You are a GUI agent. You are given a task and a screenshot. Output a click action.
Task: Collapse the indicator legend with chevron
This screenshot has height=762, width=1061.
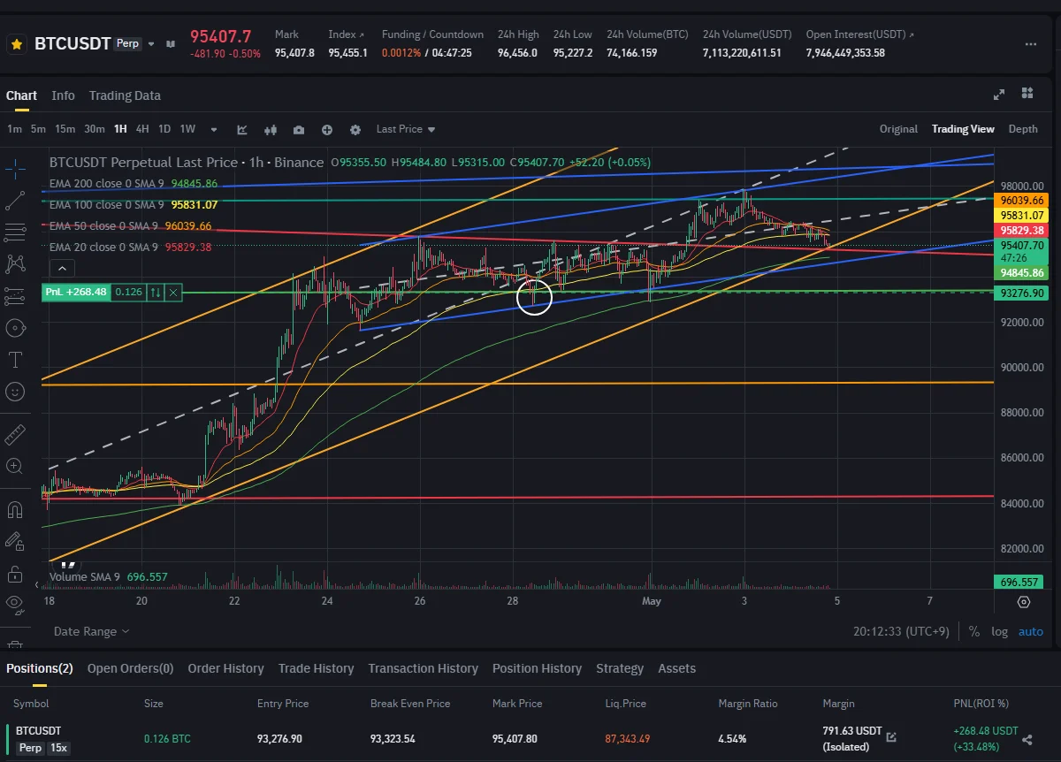pyautogui.click(x=61, y=268)
